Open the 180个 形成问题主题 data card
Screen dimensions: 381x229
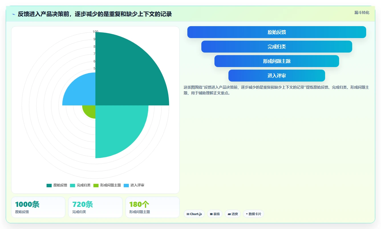[x=153, y=207]
